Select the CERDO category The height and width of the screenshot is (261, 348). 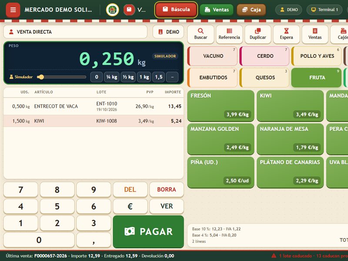(x=264, y=56)
